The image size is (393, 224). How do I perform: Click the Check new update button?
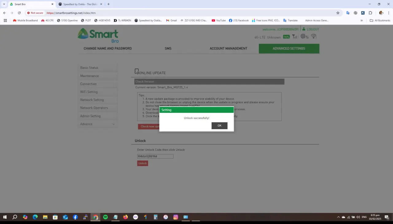(x=149, y=126)
